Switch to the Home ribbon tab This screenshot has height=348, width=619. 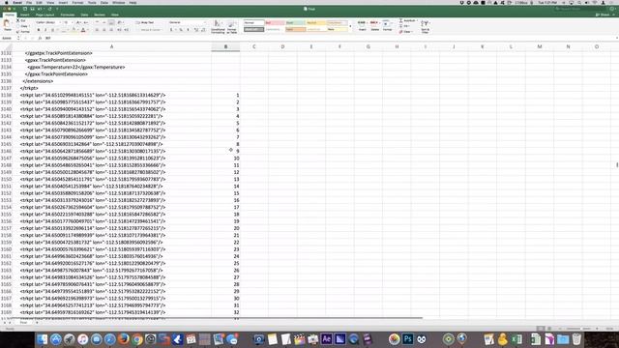pos(10,15)
